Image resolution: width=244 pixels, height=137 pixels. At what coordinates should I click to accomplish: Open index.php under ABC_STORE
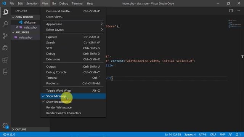(x=26, y=37)
